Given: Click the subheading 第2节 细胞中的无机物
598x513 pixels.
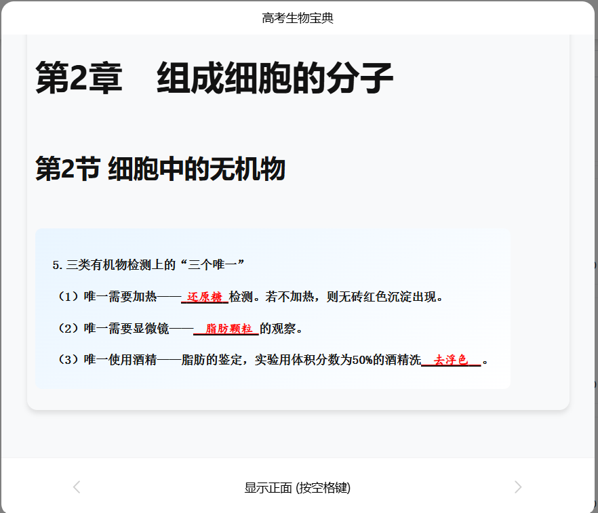Looking at the screenshot, I should [160, 169].
